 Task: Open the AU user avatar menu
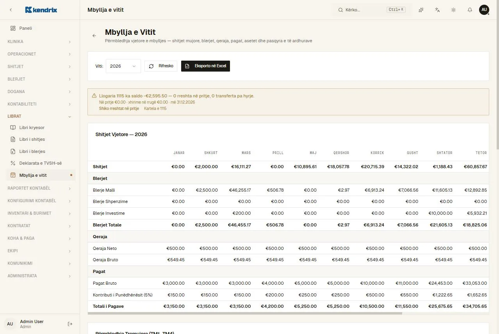484,10
